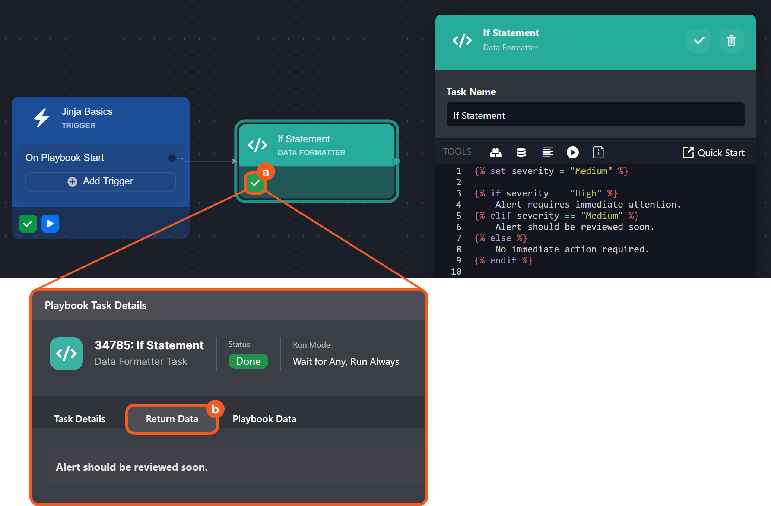
Task: Click the Task Name input field
Action: point(595,115)
